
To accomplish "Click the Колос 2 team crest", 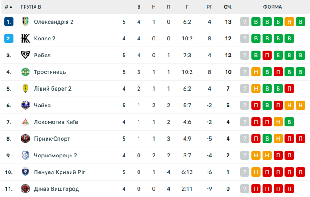I will 26,39.
